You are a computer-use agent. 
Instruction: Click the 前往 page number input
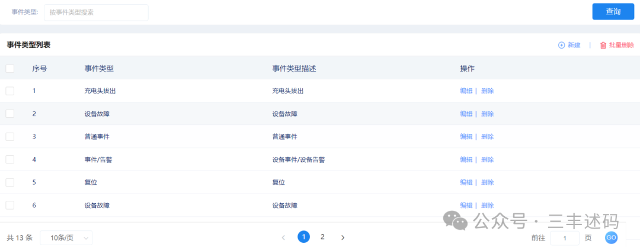click(565, 238)
